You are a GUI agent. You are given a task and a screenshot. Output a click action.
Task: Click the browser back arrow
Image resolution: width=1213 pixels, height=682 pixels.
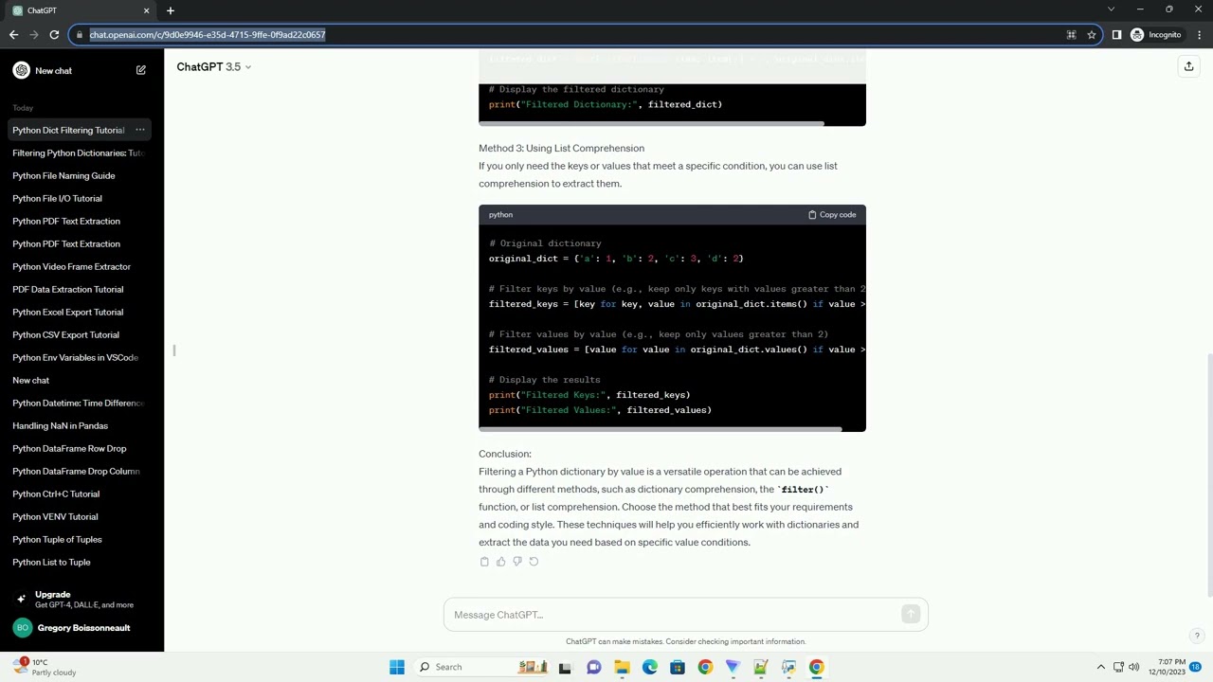[x=13, y=35]
